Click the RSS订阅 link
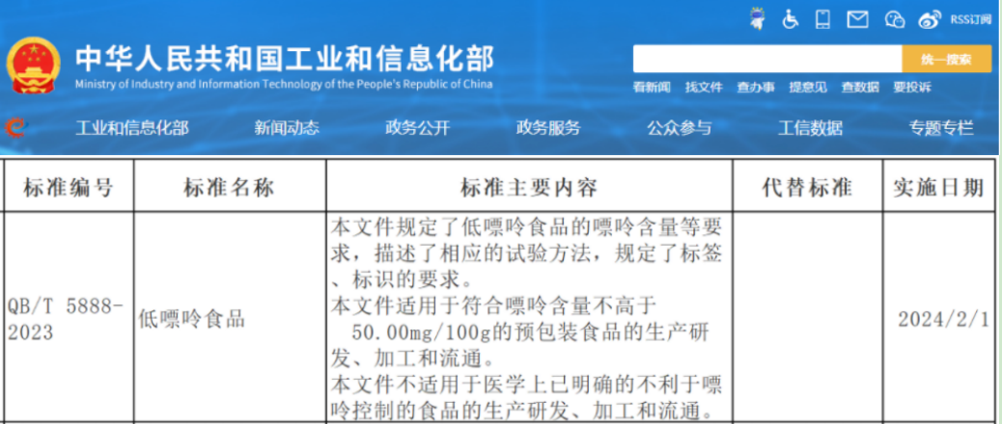 (x=970, y=19)
